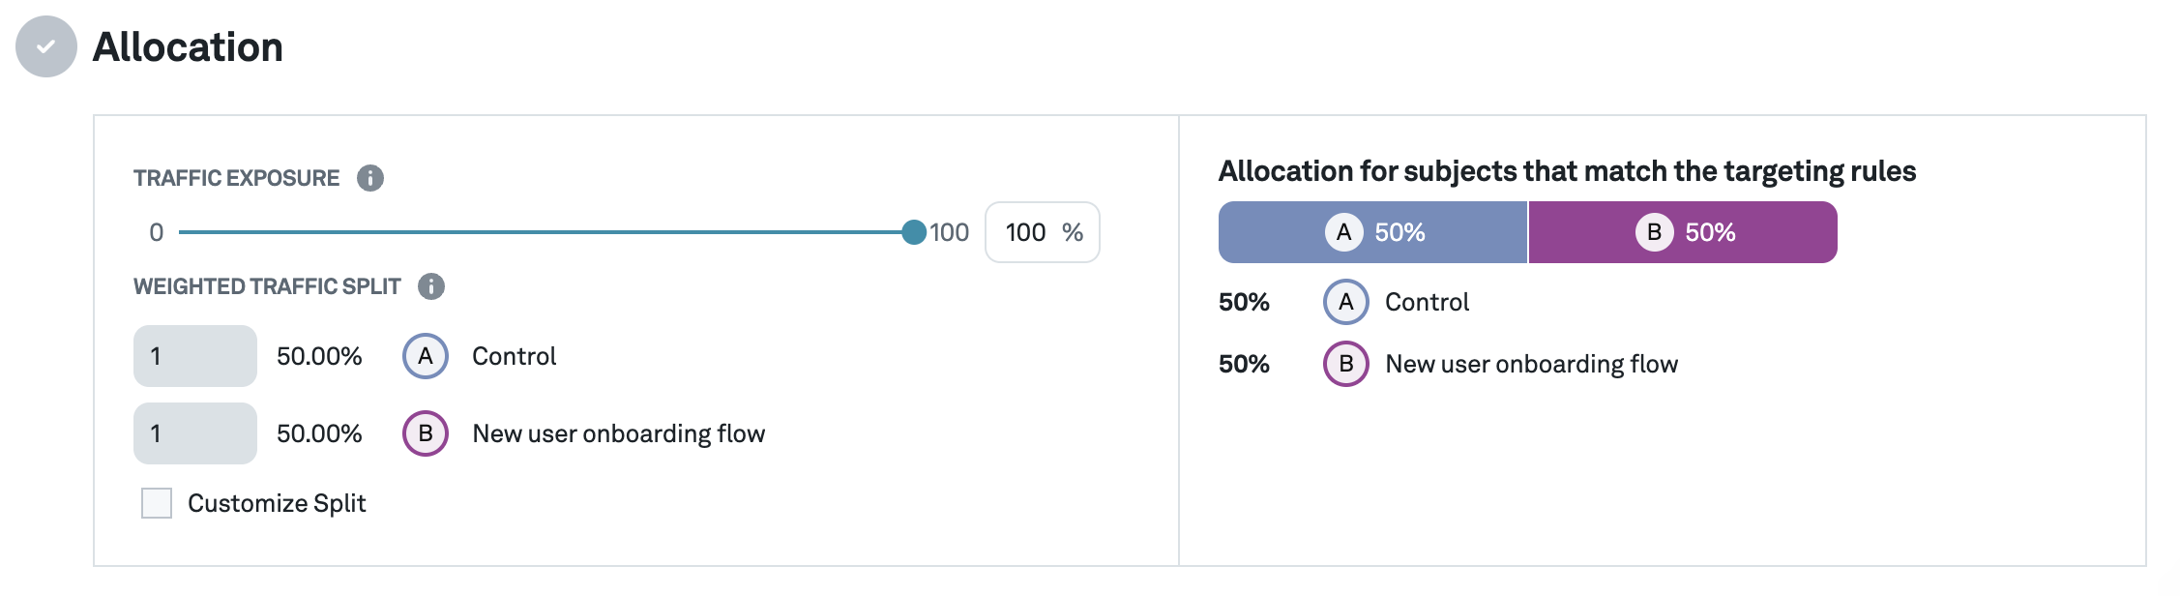The height and width of the screenshot is (596, 2180).
Task: Click the Control weight input field
Action: 194,356
